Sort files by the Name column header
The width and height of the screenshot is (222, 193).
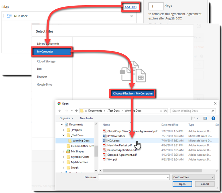point(106,125)
